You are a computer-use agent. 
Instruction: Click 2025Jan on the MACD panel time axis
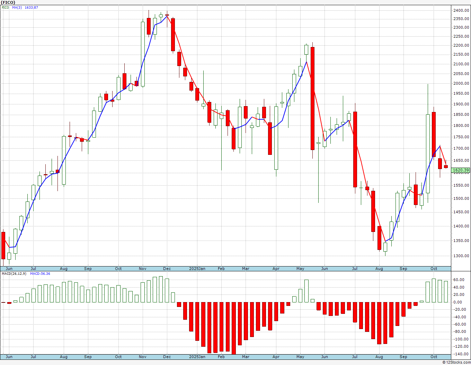point(197,357)
